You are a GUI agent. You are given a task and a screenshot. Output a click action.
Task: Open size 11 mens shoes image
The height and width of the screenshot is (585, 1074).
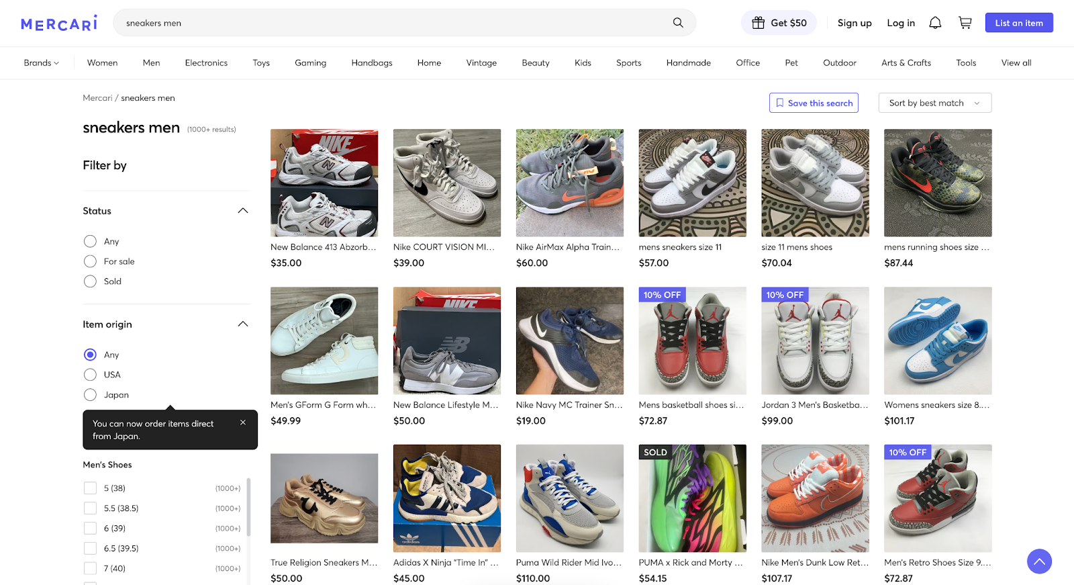tap(815, 183)
